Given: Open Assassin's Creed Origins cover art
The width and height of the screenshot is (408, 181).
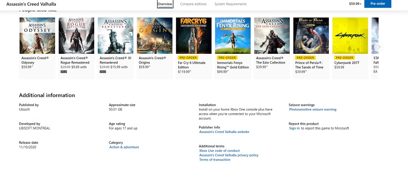Looking at the screenshot, I should [x=155, y=35].
